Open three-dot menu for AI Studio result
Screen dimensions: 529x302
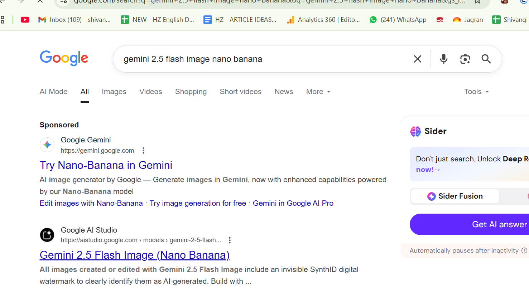(230, 240)
